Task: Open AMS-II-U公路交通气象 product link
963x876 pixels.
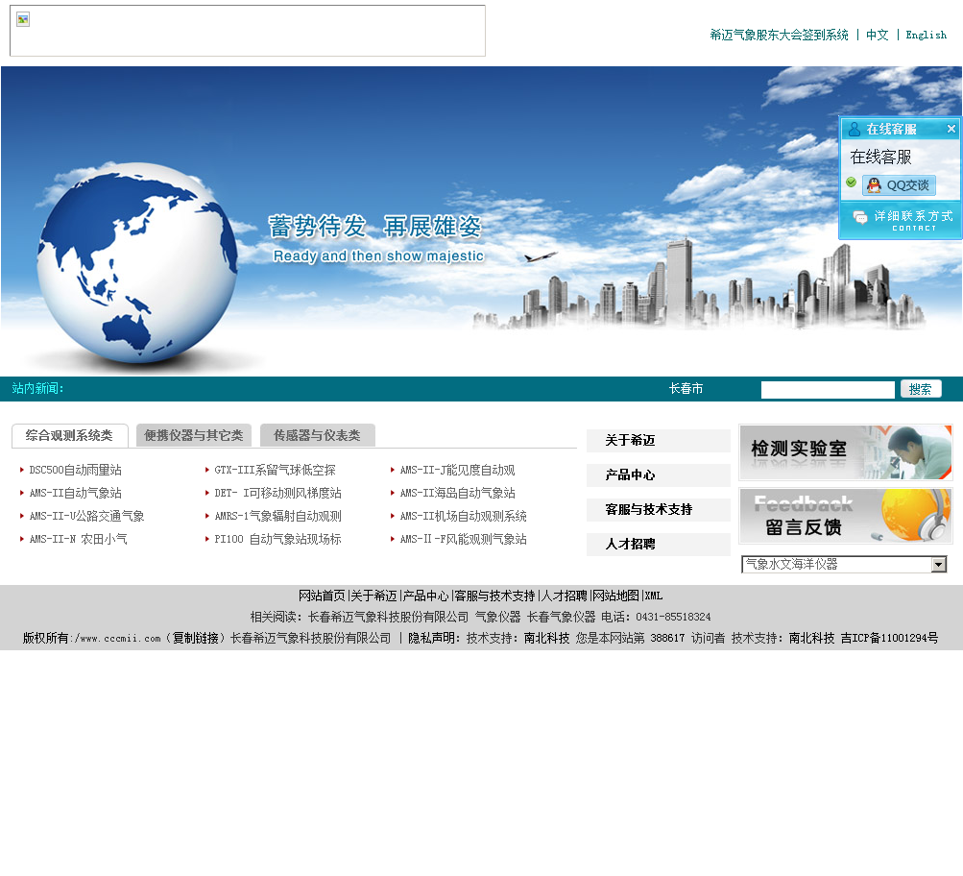Action: click(86, 516)
